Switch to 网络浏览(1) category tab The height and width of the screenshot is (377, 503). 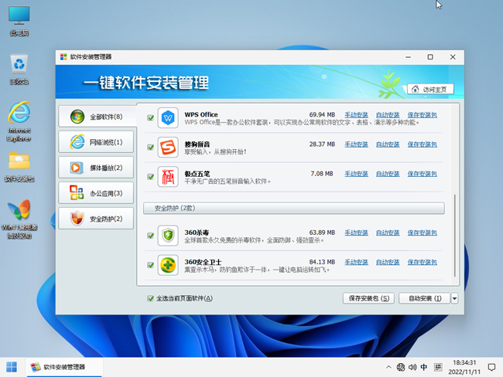pos(96,142)
